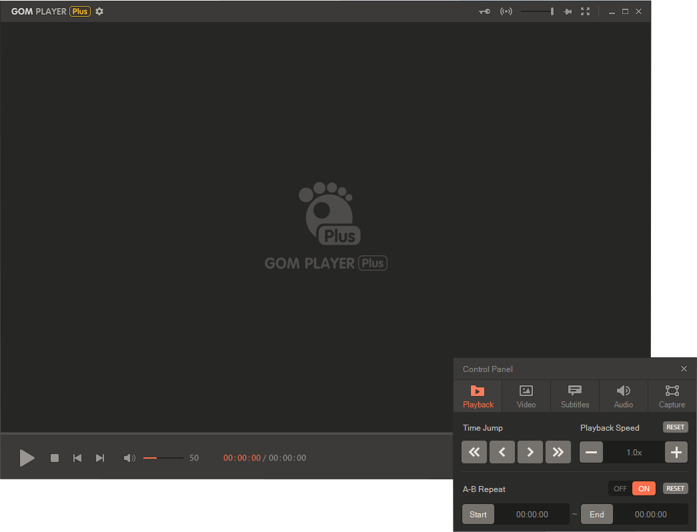Screen dimensions: 697x532
Task: Increase playback speed with plus button
Action: 676,453
